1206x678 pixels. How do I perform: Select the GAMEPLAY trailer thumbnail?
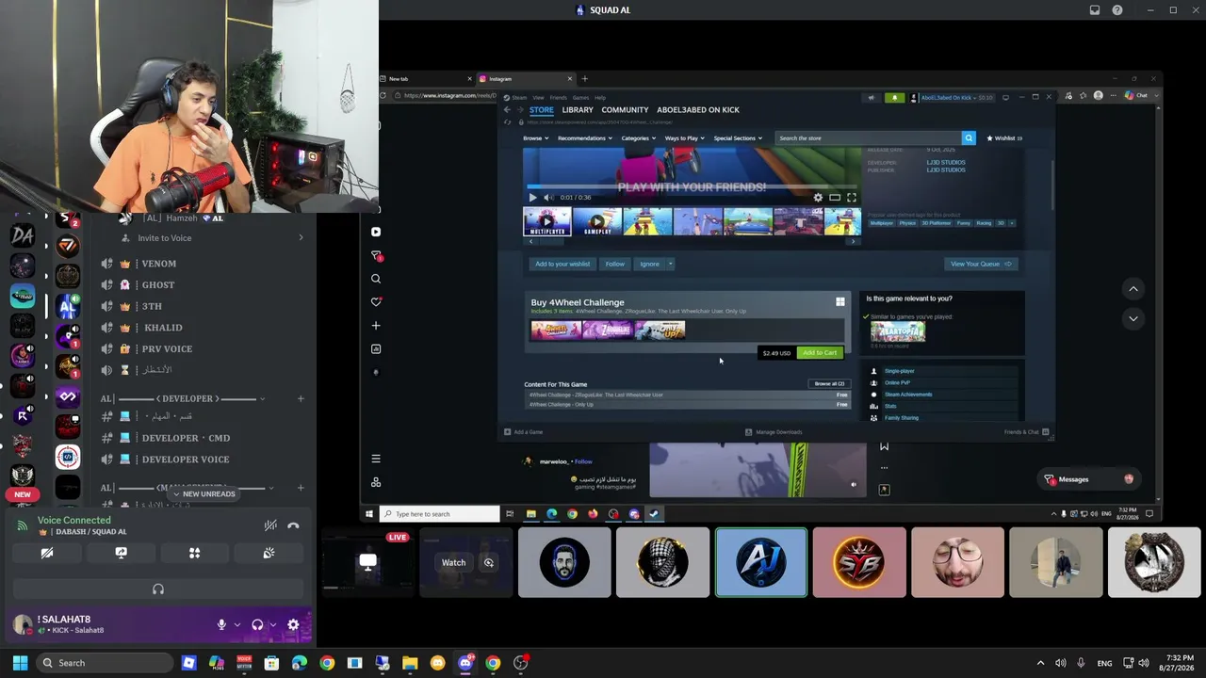[597, 221]
